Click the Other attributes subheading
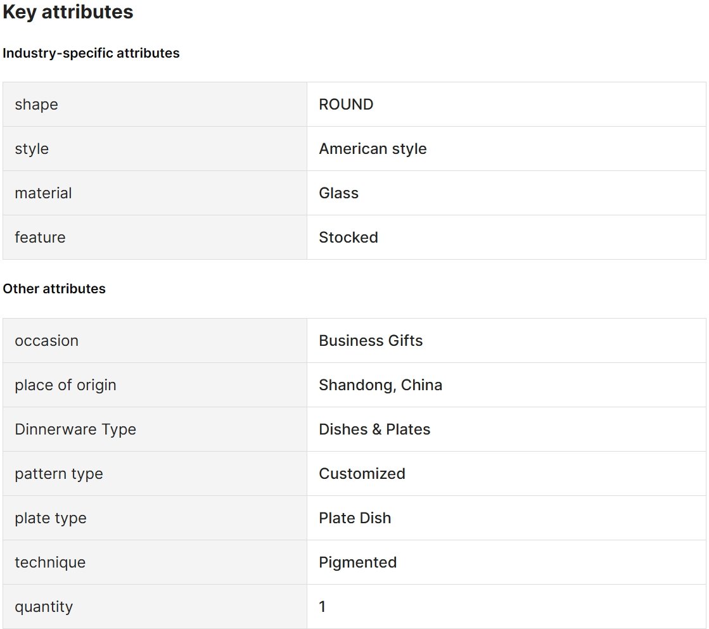Viewport: 709px width, 629px height. pos(54,289)
